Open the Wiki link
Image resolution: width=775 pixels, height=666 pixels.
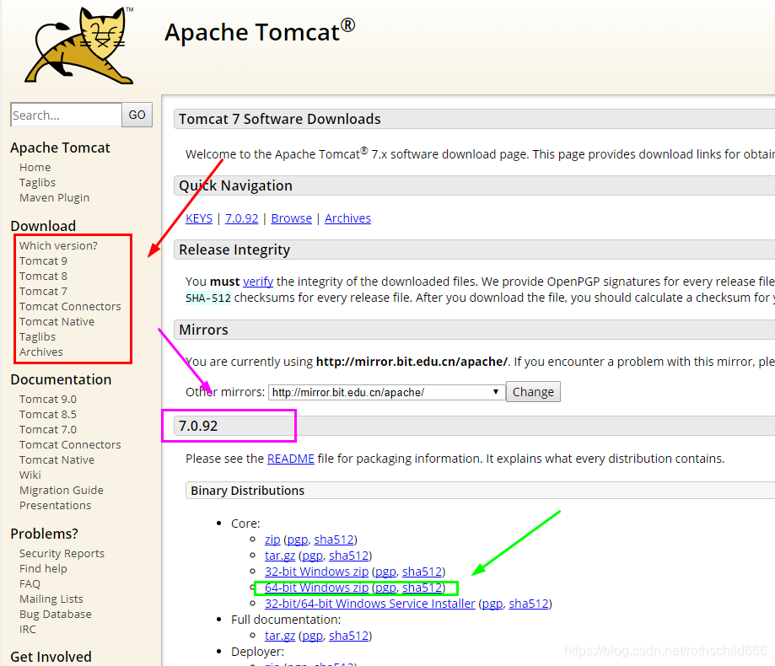pyautogui.click(x=30, y=475)
